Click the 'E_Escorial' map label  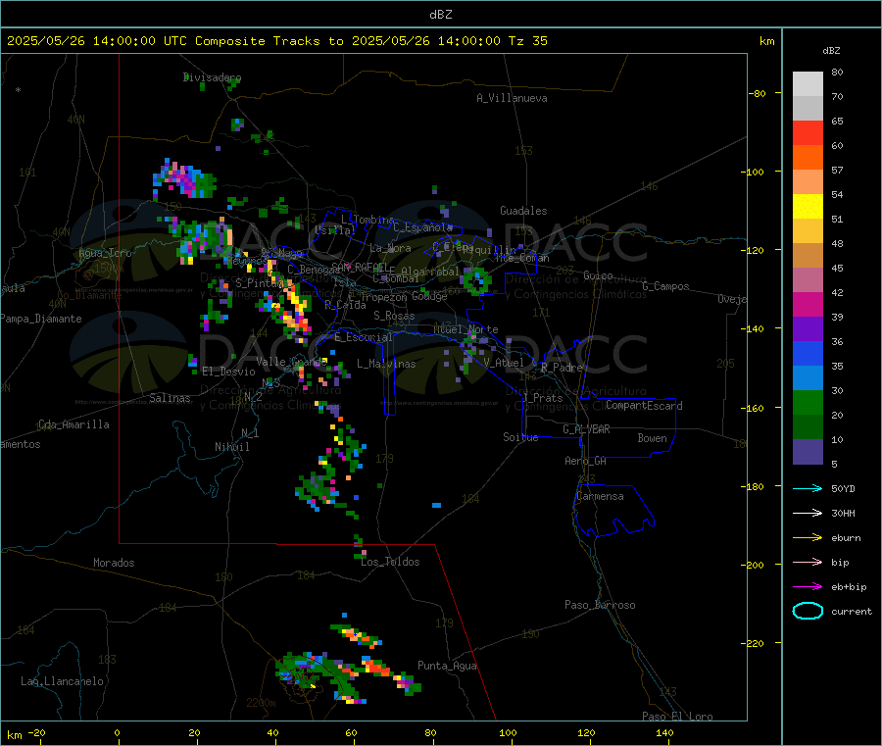click(x=364, y=337)
